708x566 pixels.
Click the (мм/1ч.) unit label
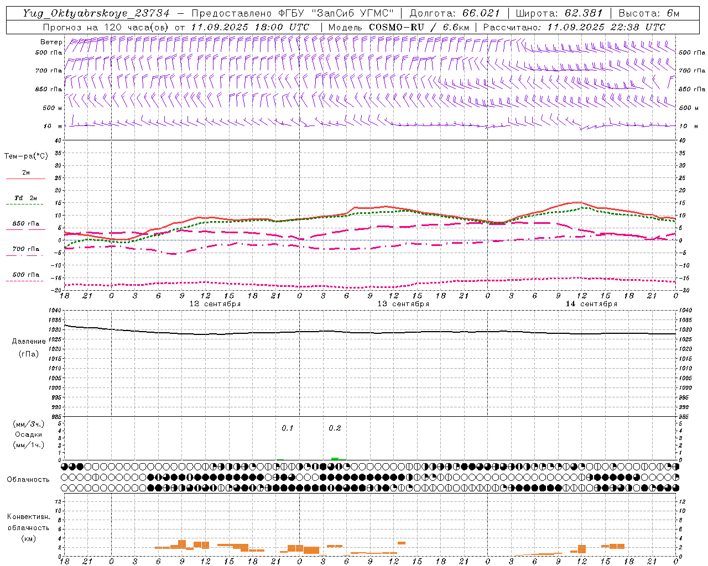pos(28,445)
